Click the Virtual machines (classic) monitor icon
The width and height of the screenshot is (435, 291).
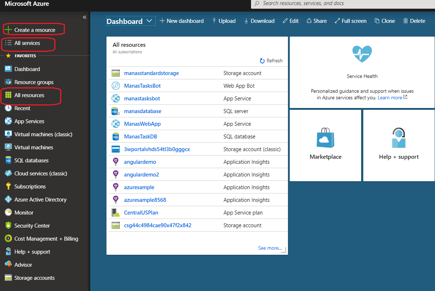point(8,134)
